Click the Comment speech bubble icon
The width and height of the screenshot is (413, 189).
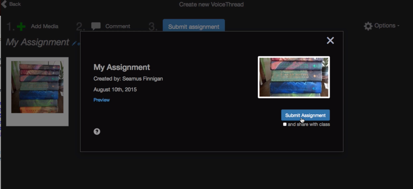point(96,26)
